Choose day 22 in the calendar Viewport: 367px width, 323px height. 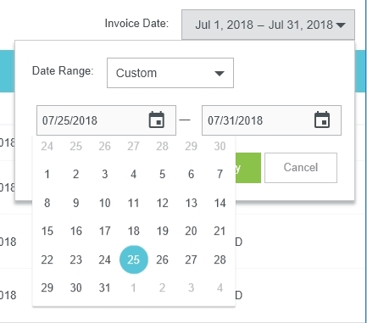[47, 259]
